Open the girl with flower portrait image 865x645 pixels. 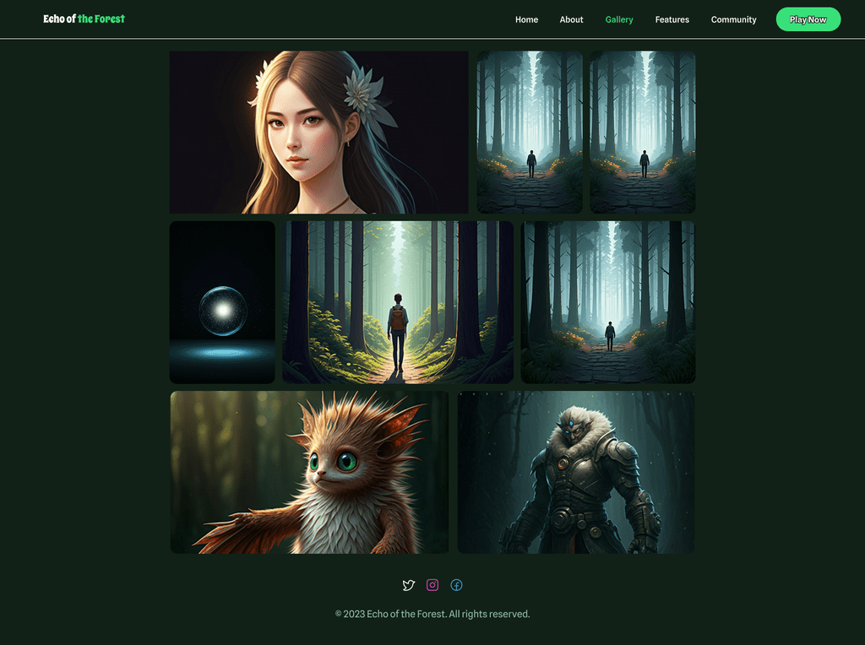pos(318,133)
